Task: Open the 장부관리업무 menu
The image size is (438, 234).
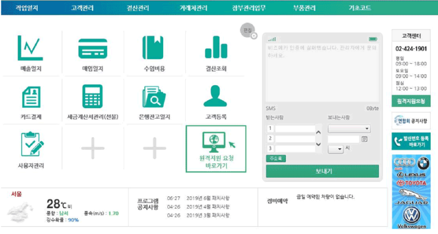Action: (249, 8)
